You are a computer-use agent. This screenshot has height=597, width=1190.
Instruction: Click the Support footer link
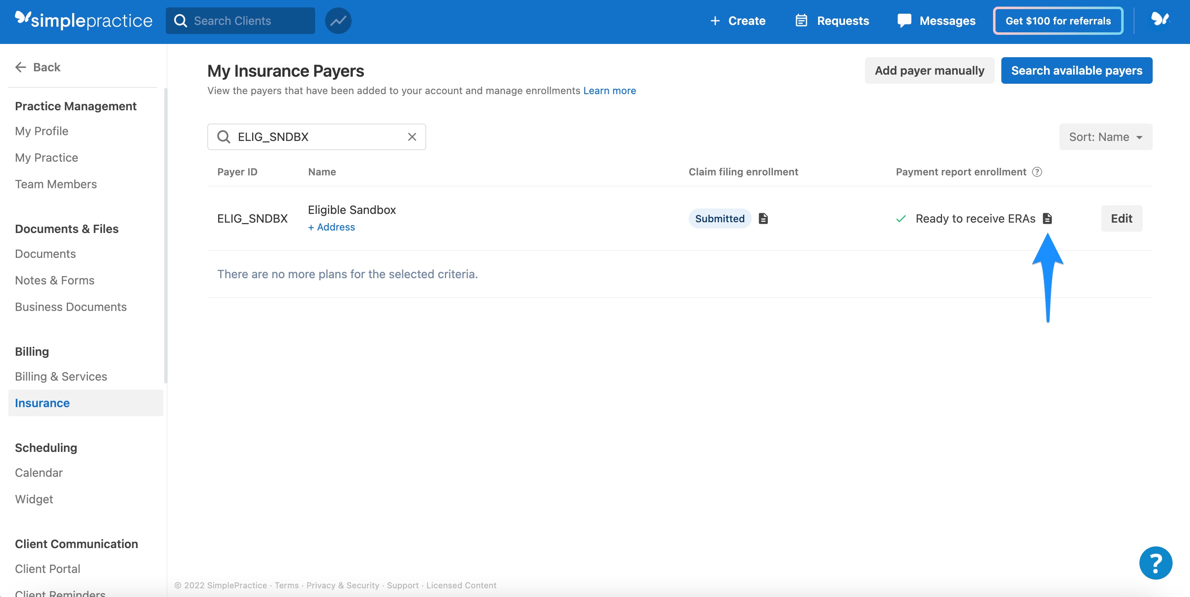[402, 585]
